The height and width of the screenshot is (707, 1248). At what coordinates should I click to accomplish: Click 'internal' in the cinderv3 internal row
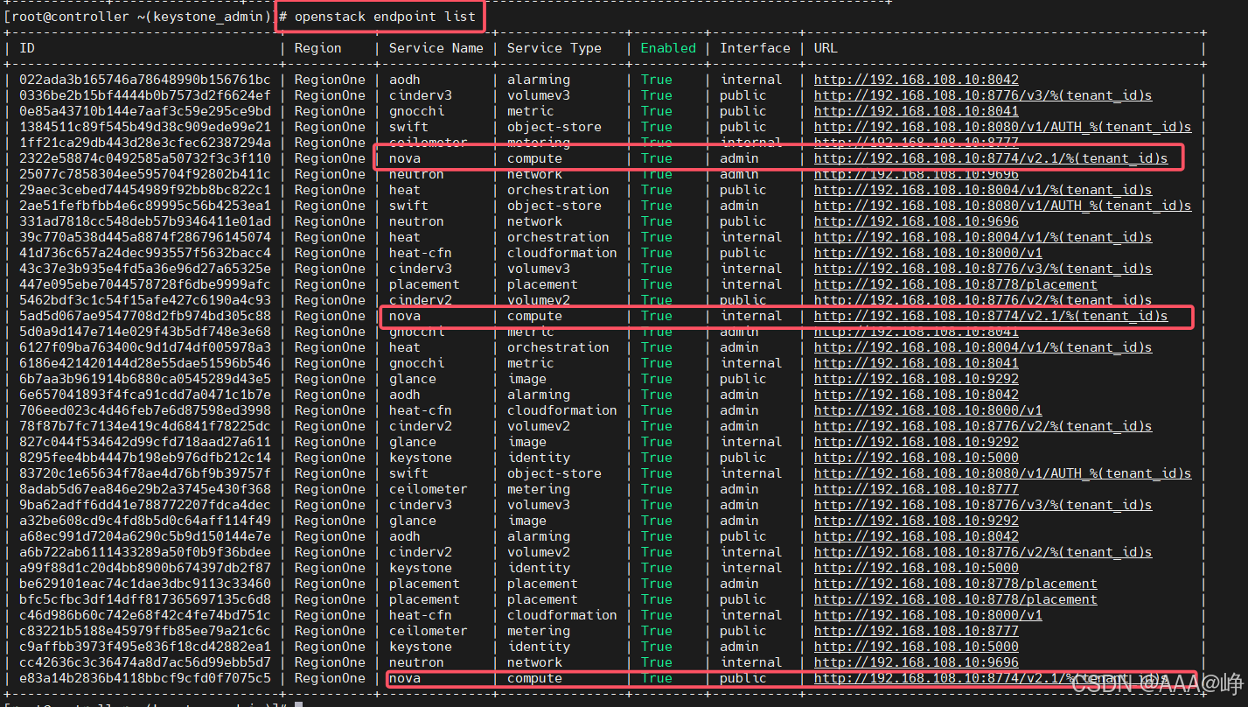click(751, 269)
